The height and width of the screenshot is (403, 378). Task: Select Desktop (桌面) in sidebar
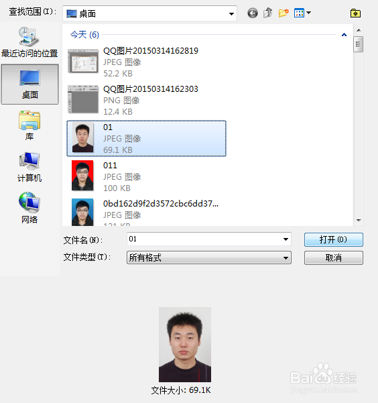coord(29,84)
